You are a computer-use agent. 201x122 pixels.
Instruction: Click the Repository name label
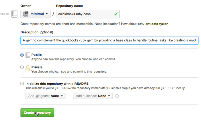tap(69, 6)
